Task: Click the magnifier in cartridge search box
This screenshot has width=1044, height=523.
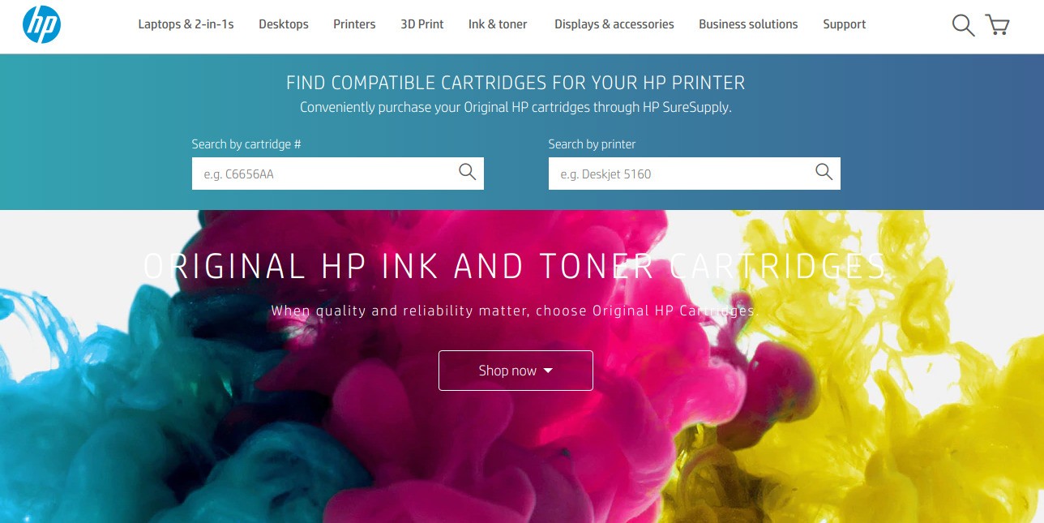Action: [x=467, y=172]
